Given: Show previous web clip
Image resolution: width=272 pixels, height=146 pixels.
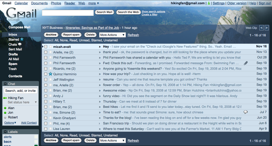Looking at the screenshot, I should (x=261, y=28).
